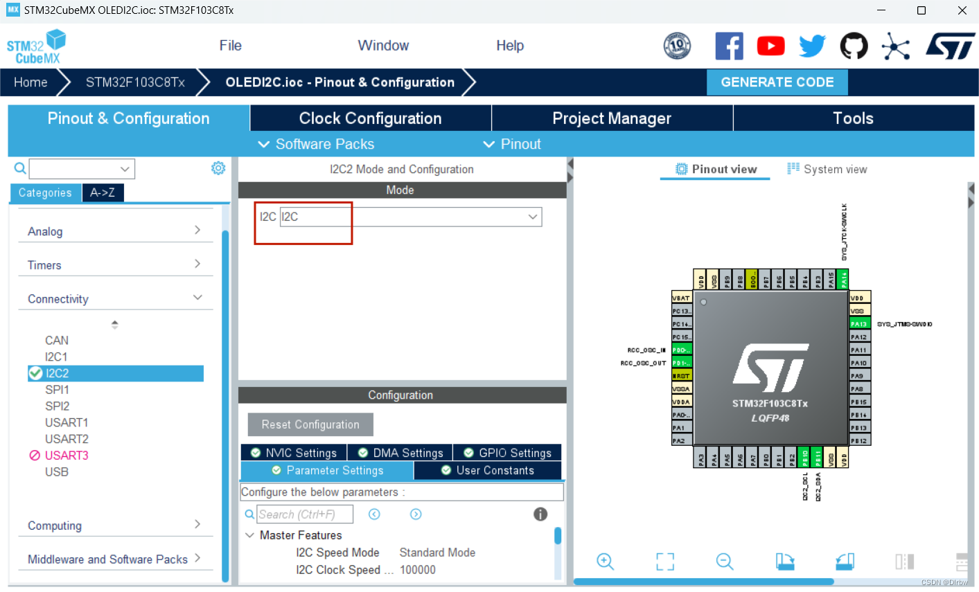
Task: Open the GPIO Settings tab
Action: 507,453
